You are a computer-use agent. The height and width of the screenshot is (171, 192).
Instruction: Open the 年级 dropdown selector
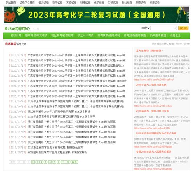[x=145, y=28]
